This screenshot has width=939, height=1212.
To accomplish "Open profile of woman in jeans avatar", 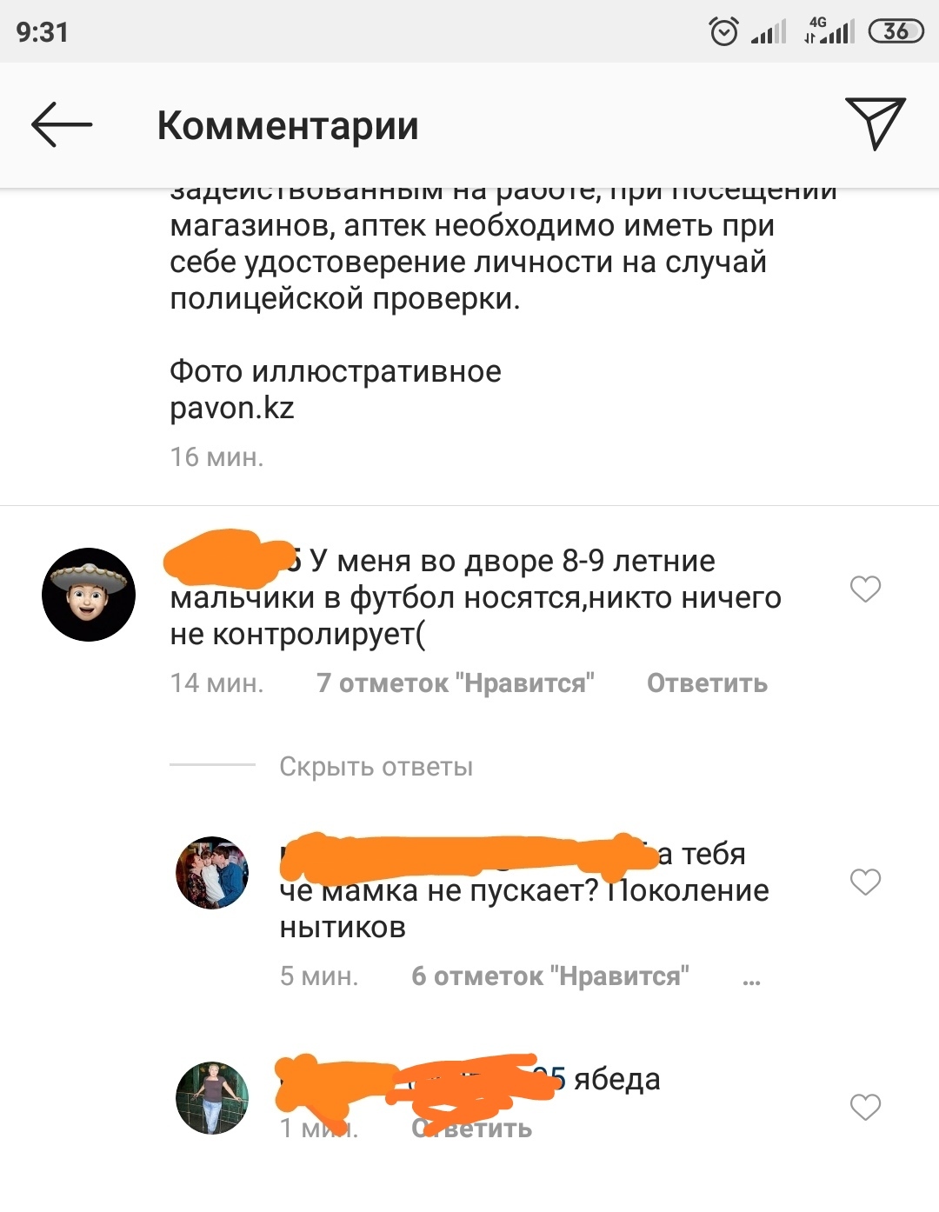I will [x=212, y=1098].
